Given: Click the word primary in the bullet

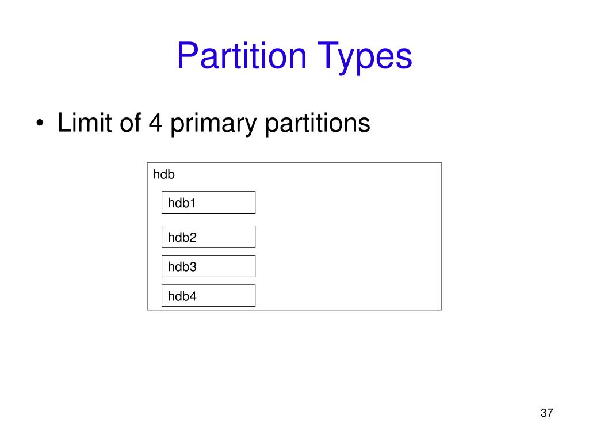Looking at the screenshot, I should [x=213, y=124].
